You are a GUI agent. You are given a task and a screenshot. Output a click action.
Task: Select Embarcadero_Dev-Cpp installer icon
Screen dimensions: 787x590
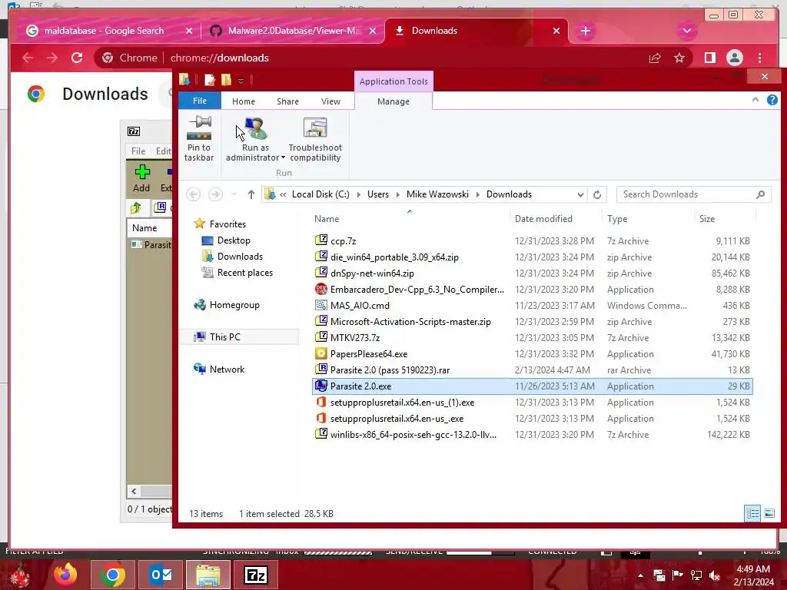(321, 289)
